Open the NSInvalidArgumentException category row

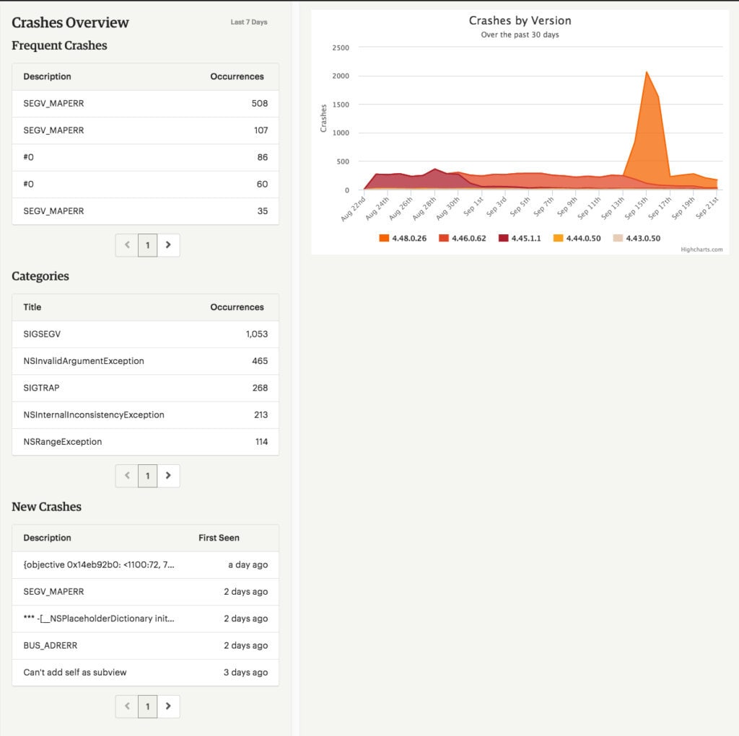(x=145, y=361)
